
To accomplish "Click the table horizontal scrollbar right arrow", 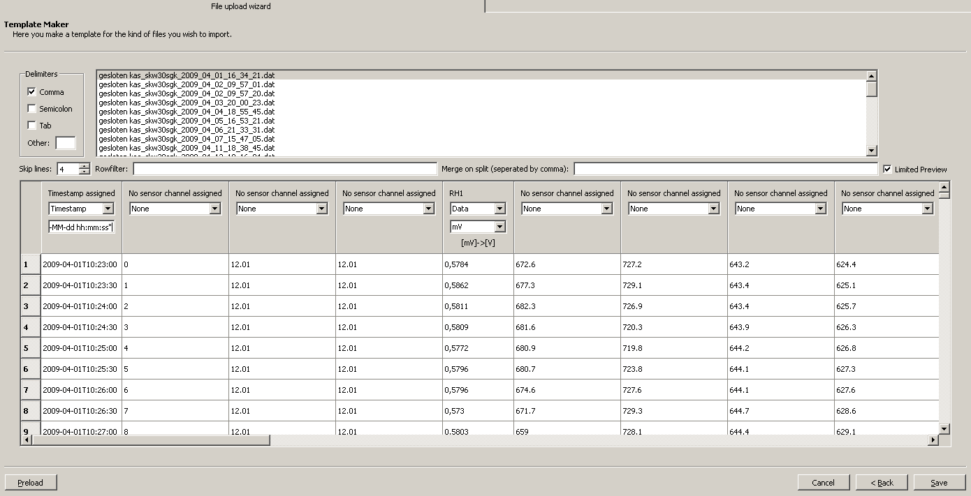I will (933, 440).
